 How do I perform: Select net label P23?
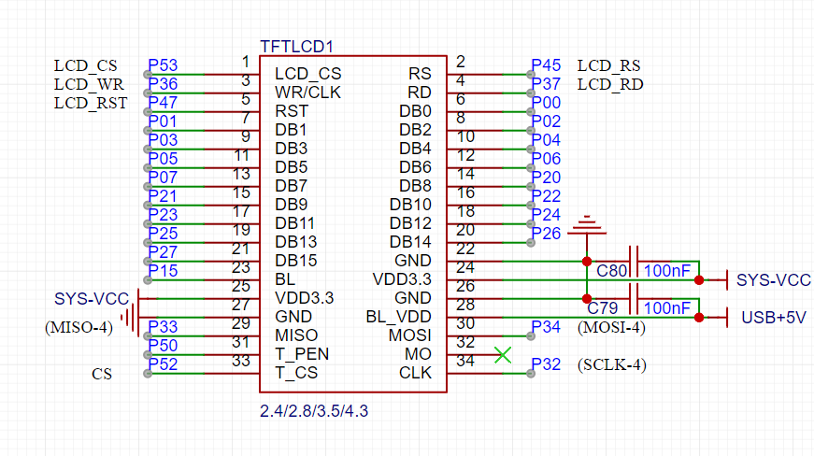point(163,215)
